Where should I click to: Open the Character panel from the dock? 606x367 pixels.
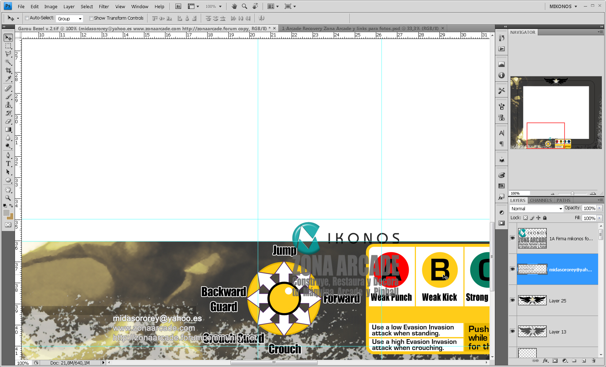[502, 133]
